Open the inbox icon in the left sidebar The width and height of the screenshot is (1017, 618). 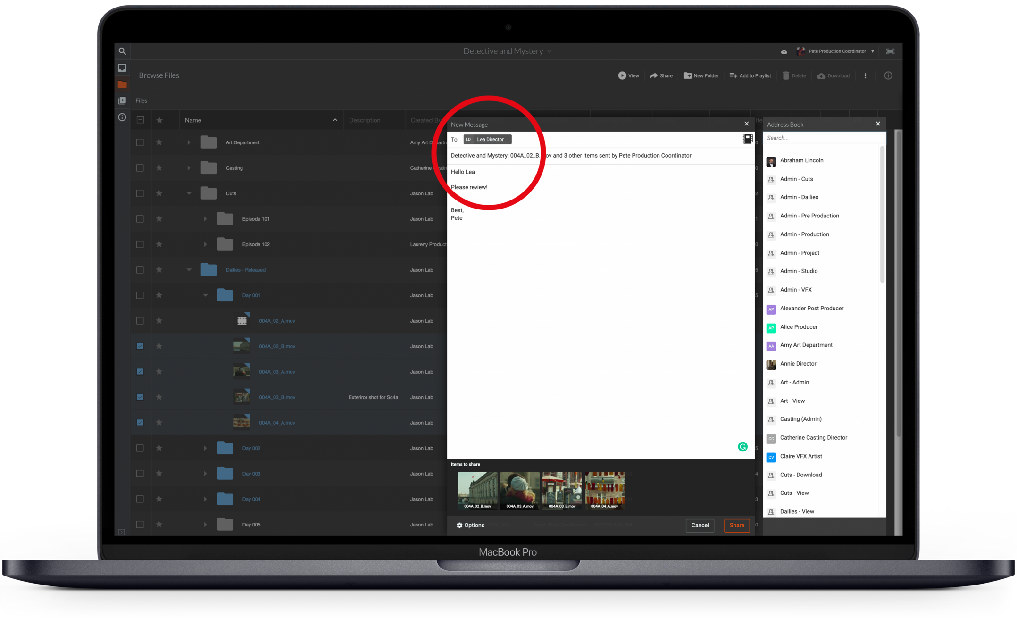click(122, 68)
